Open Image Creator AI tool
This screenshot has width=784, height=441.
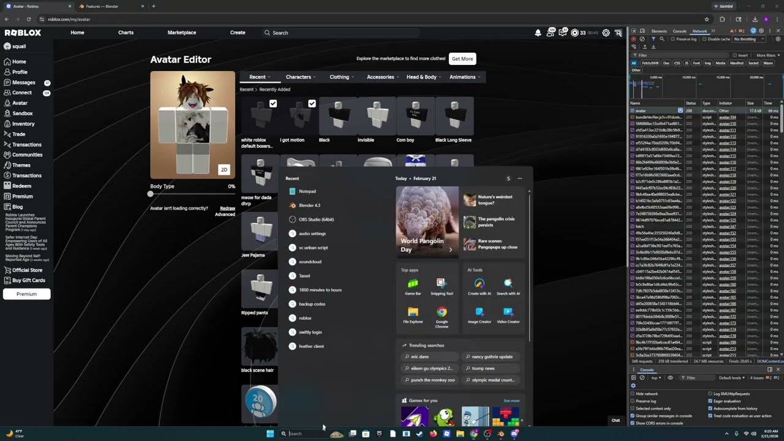click(x=480, y=315)
